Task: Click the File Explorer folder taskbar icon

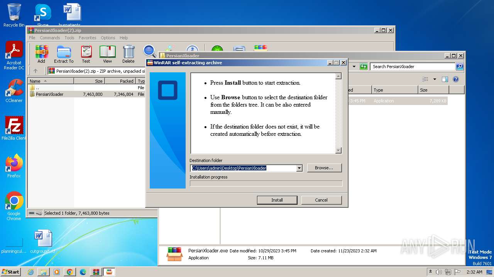Action: [x=44, y=272]
